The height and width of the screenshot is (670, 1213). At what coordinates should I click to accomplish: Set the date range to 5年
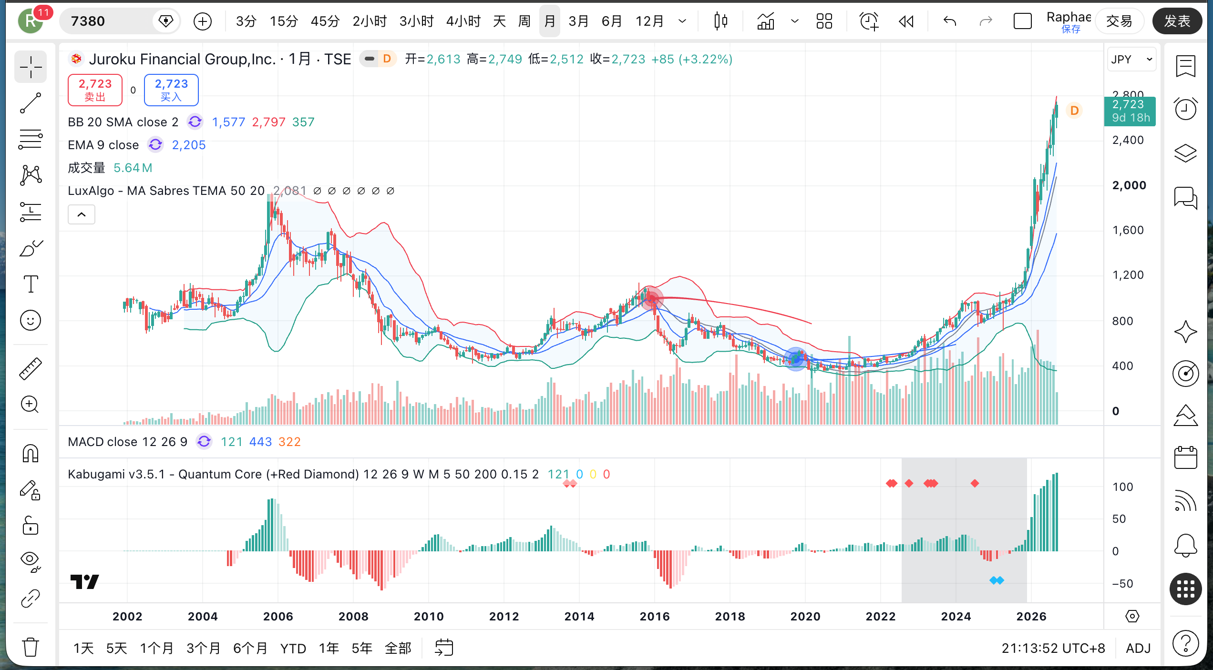tap(362, 648)
